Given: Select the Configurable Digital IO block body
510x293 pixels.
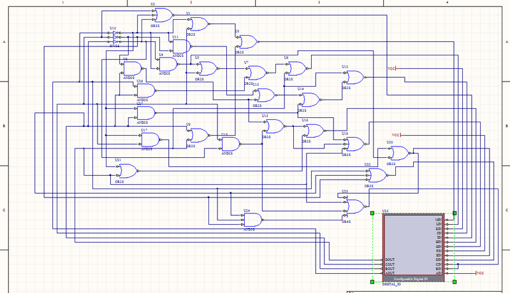Looking at the screenshot, I should click(x=413, y=245).
